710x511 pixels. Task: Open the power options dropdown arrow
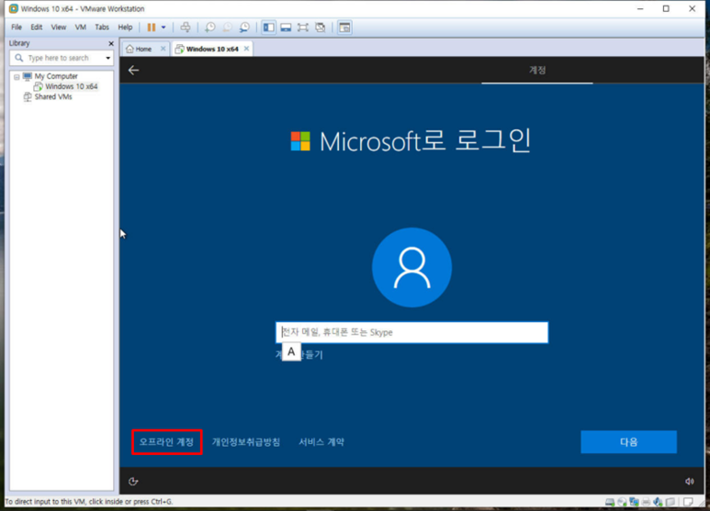pyautogui.click(x=163, y=28)
